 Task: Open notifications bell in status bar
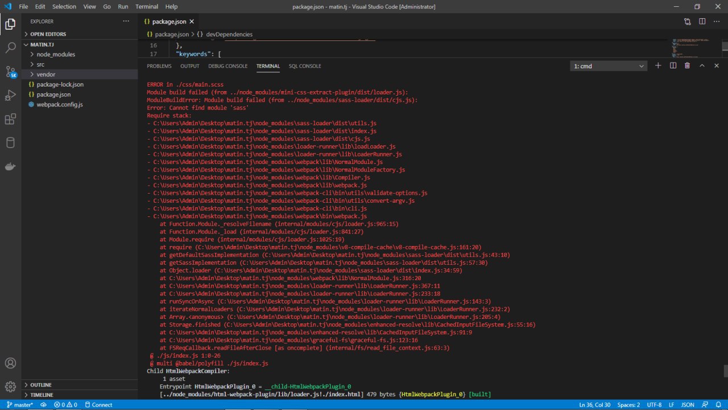point(718,405)
